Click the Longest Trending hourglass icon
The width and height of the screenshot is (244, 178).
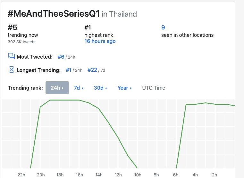(x=12, y=69)
